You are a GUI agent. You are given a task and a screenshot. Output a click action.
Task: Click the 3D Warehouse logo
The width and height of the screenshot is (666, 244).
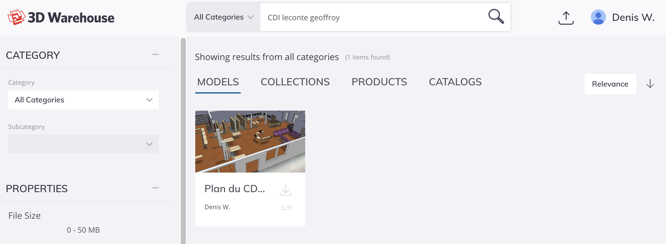pyautogui.click(x=61, y=17)
